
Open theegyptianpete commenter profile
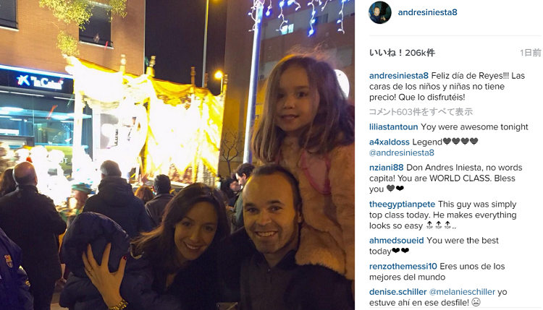tap(402, 204)
